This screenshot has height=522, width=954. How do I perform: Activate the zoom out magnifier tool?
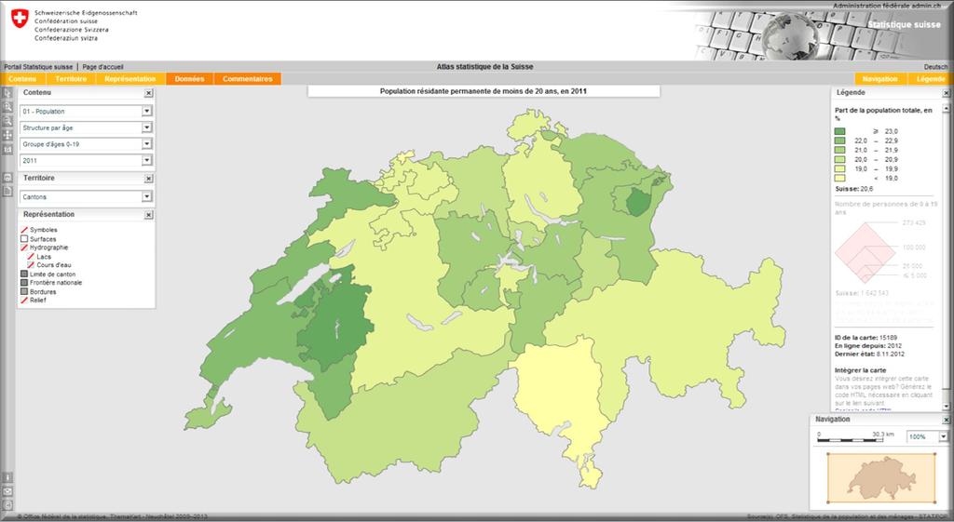[7, 121]
